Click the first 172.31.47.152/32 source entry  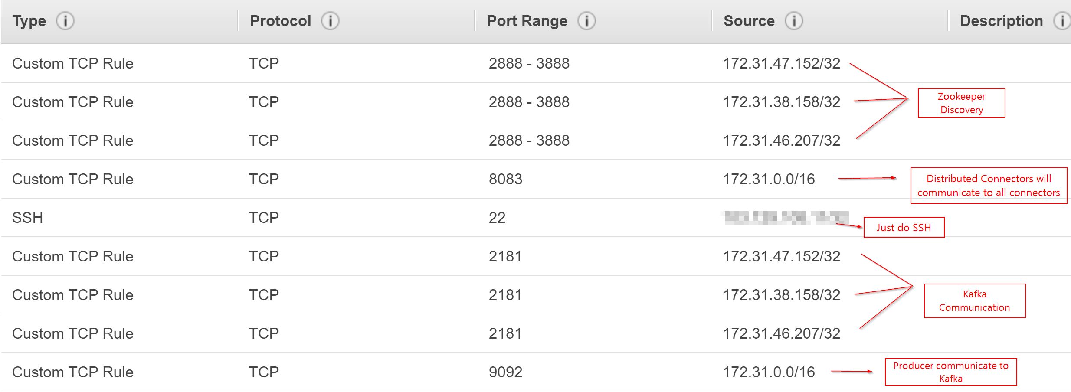781,63
